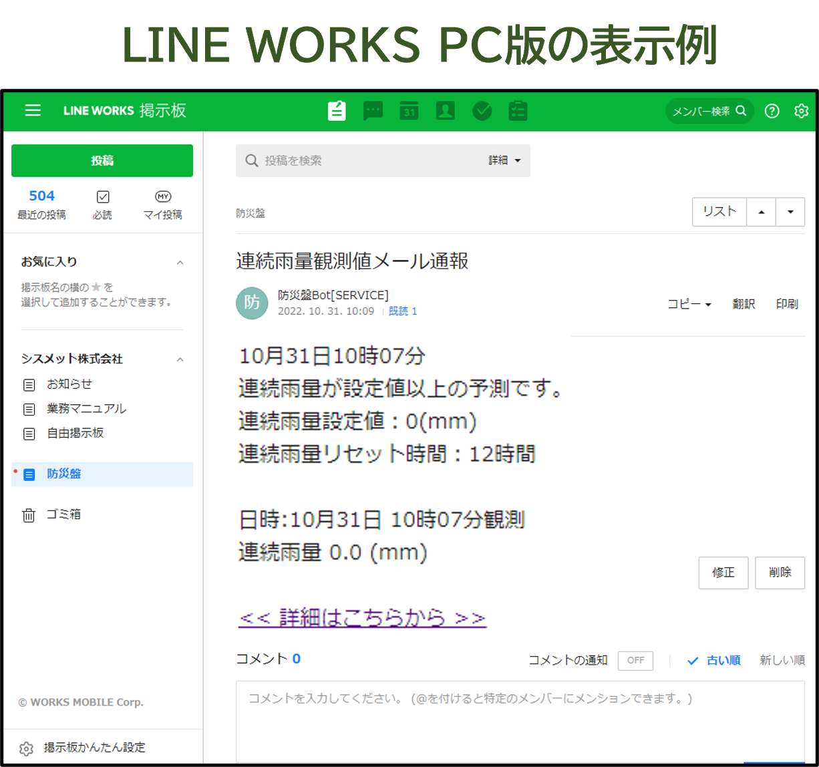Click the 修正 button
This screenshot has height=767, width=819.
tap(723, 573)
